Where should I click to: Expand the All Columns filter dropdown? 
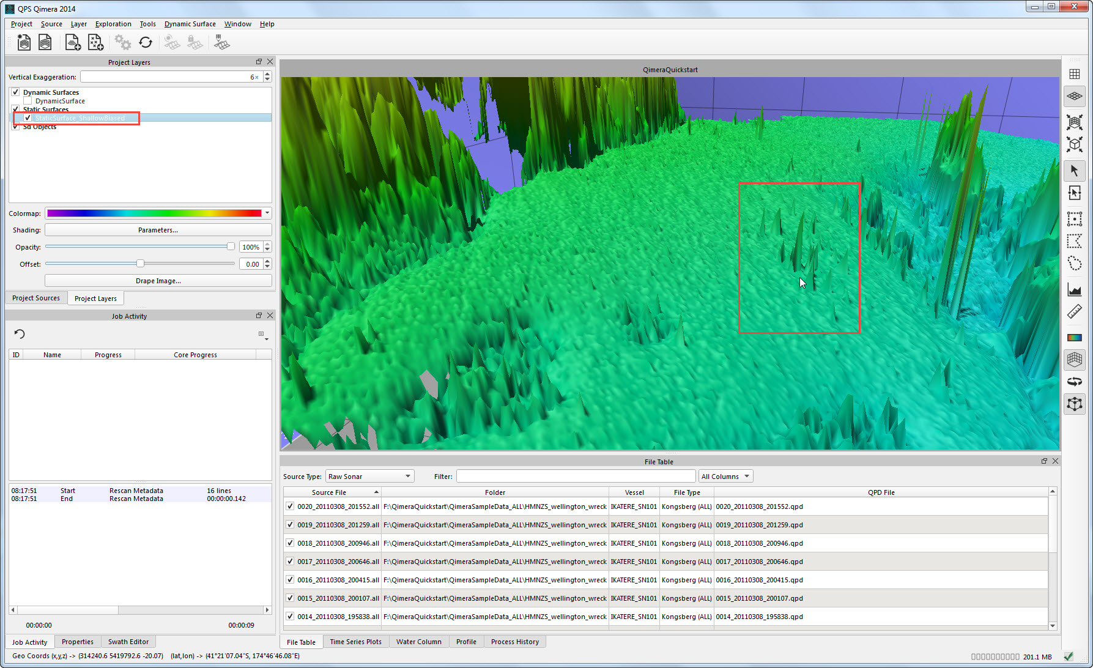(x=725, y=477)
